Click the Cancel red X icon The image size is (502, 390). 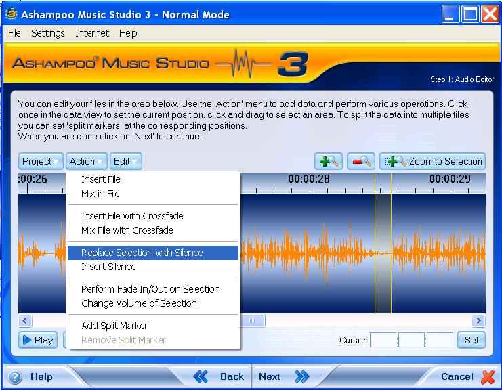coord(488,377)
